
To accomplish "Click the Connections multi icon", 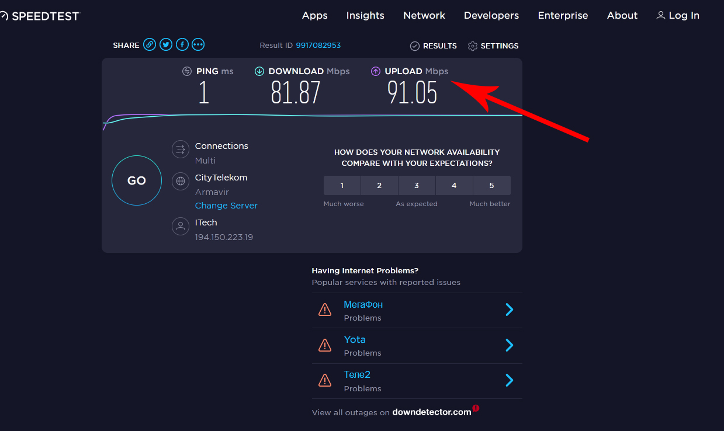I will tap(181, 149).
